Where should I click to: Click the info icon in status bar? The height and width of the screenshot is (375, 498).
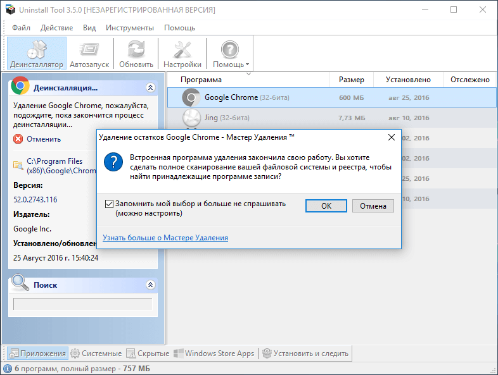click(8, 369)
